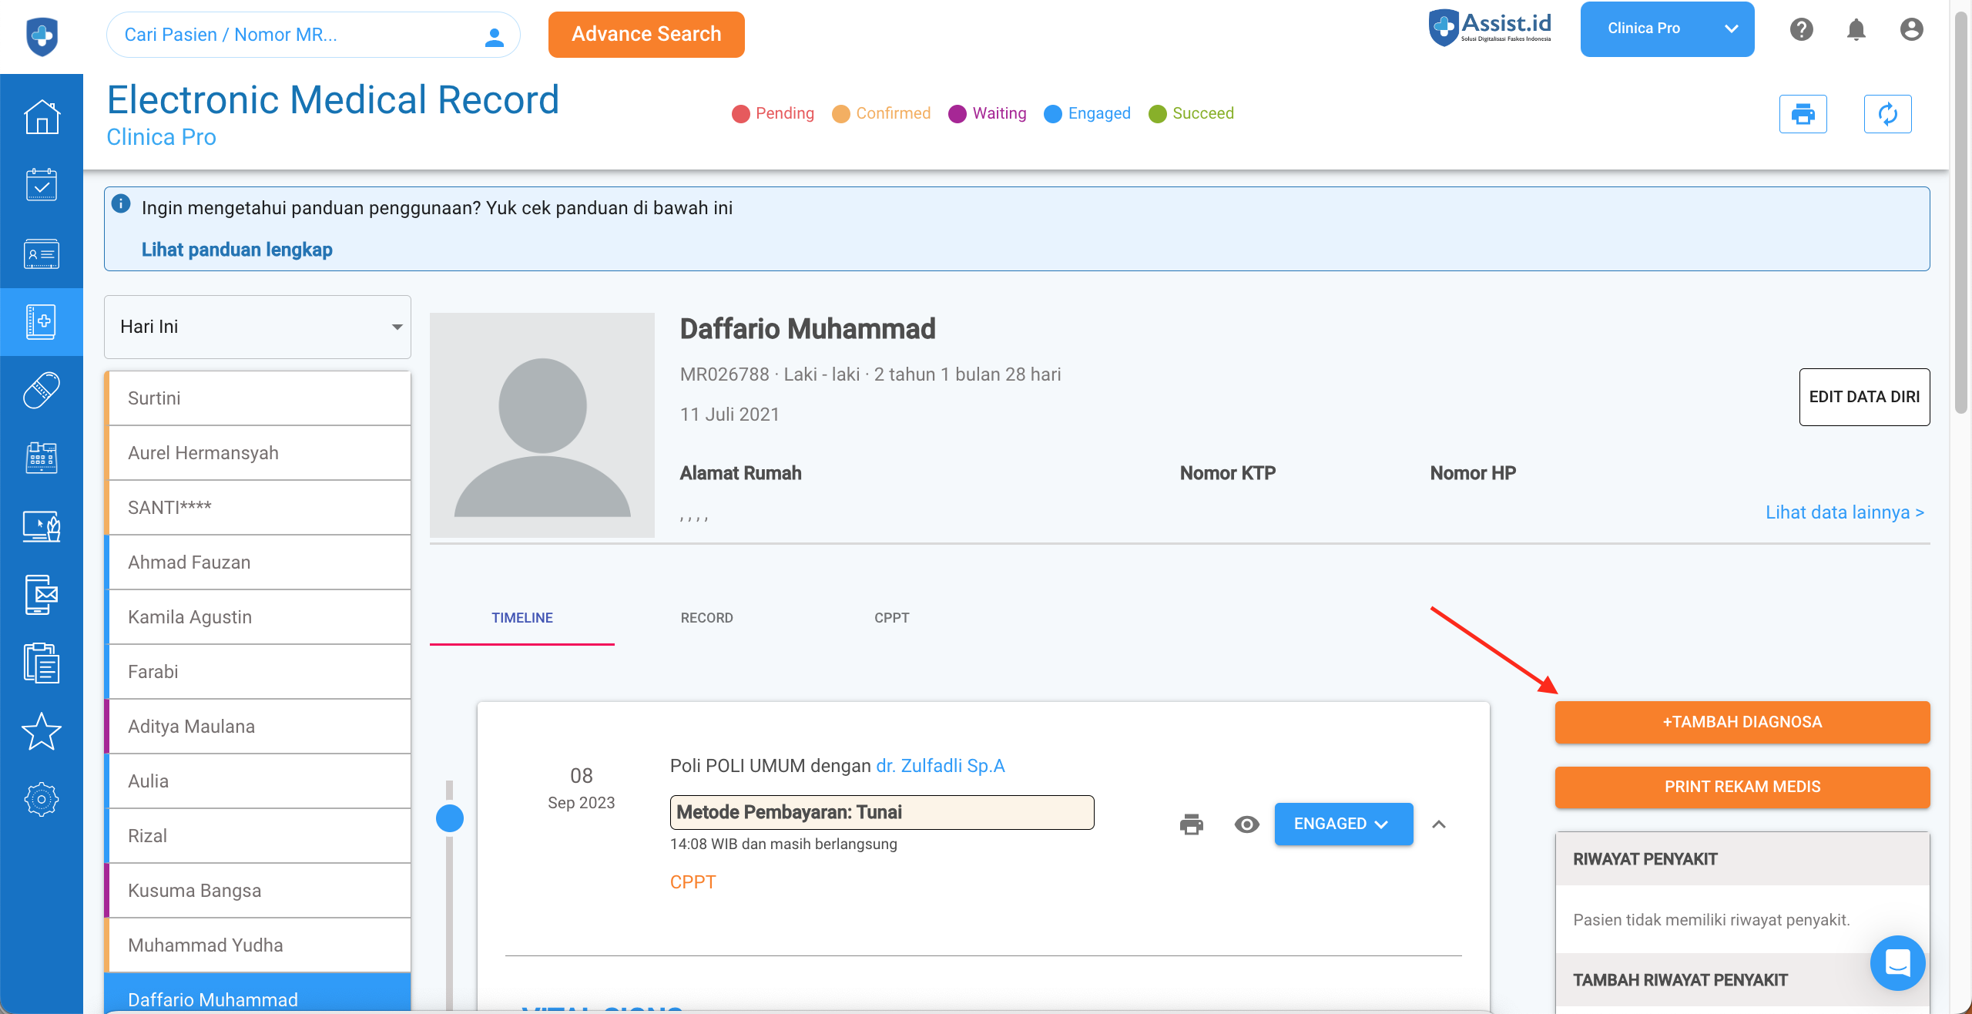The height and width of the screenshot is (1014, 1972).
Task: Open the pharmacy pill sidebar icon
Action: [42, 391]
